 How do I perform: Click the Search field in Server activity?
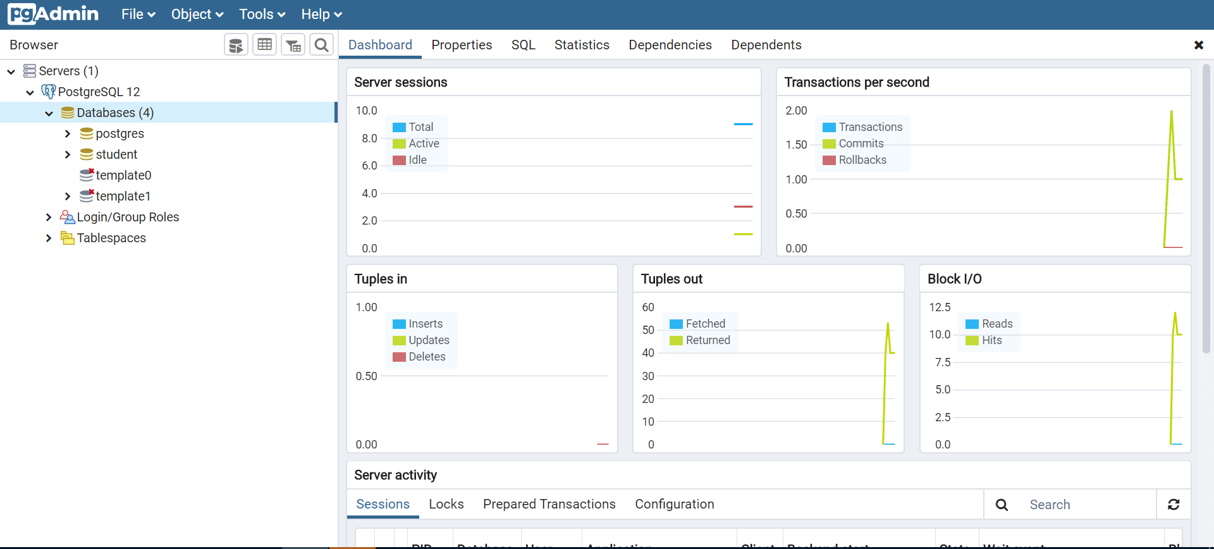[x=1088, y=505]
